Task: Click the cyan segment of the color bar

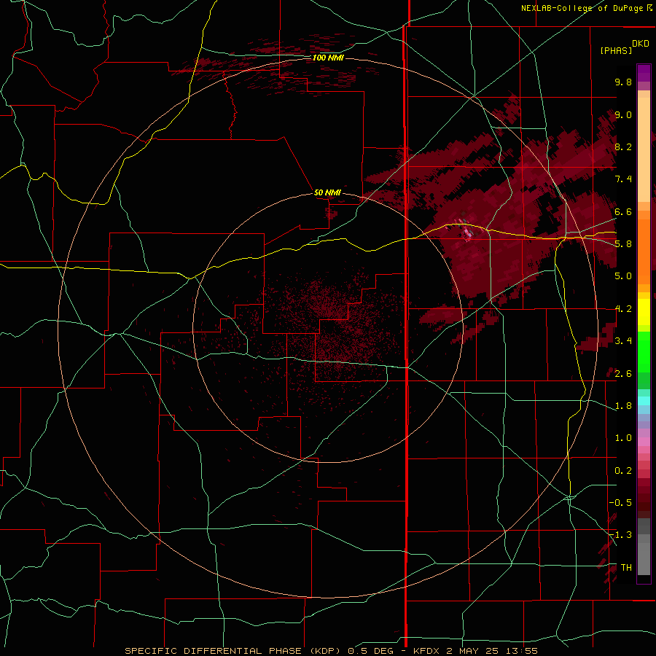Action: click(644, 400)
